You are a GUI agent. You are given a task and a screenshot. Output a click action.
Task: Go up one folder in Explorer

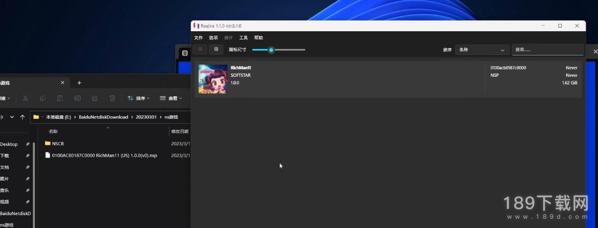coord(23,117)
